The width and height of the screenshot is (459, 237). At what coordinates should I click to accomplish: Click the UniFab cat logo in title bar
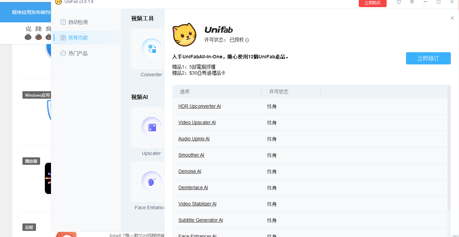coord(58,2)
